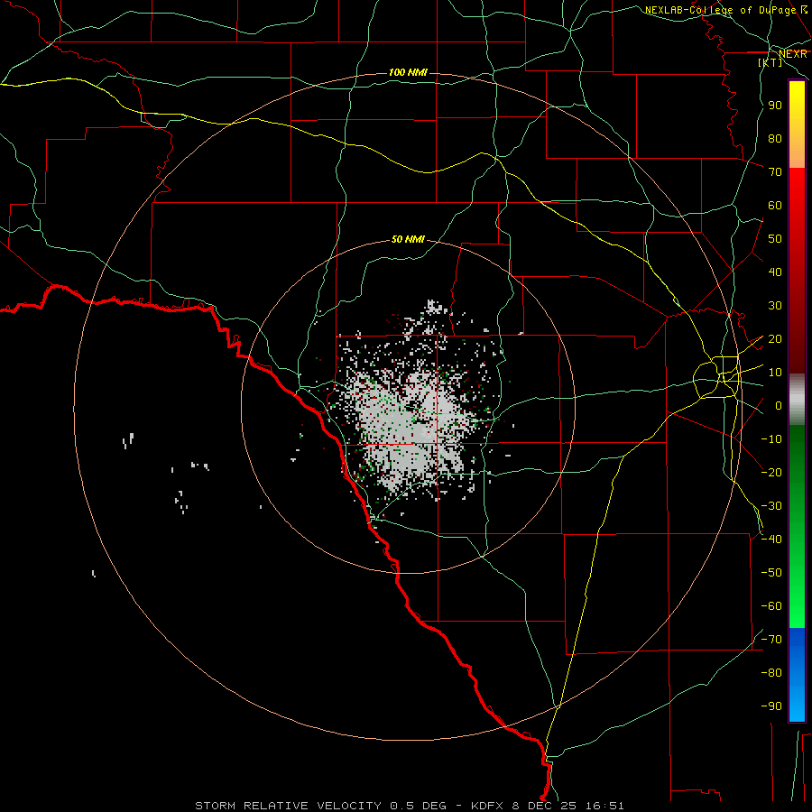Click the gray zero-velocity segment of the color bar
812x812 pixels.
[797, 400]
